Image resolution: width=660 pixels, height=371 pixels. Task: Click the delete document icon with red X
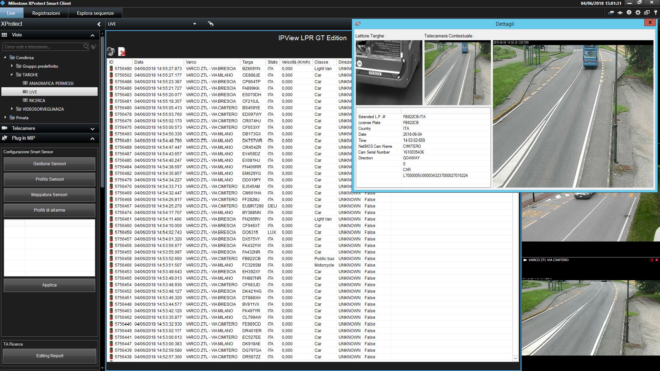point(122,52)
